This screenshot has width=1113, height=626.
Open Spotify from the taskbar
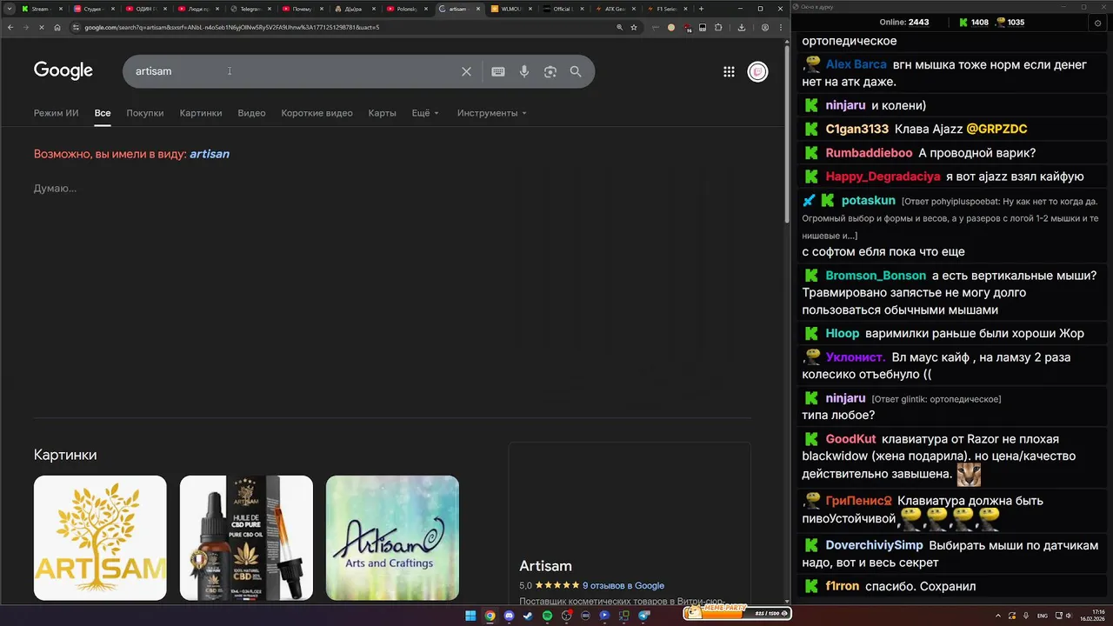(547, 616)
